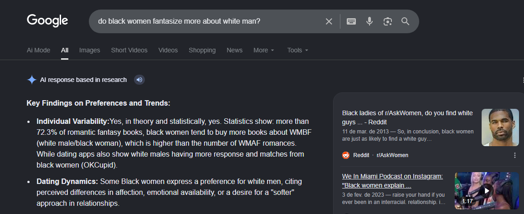
Task: Switch to the Ai Mode tab
Action: pos(38,50)
